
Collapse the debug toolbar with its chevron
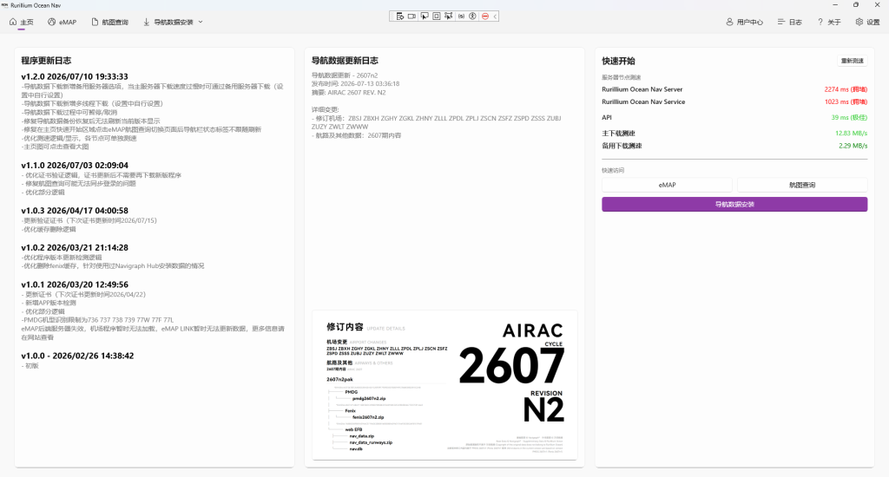495,16
